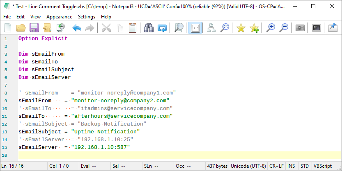Image resolution: width=342 pixels, height=171 pixels.
Task: Click the "Dim sEmailSubject" line
Action: click(46, 70)
